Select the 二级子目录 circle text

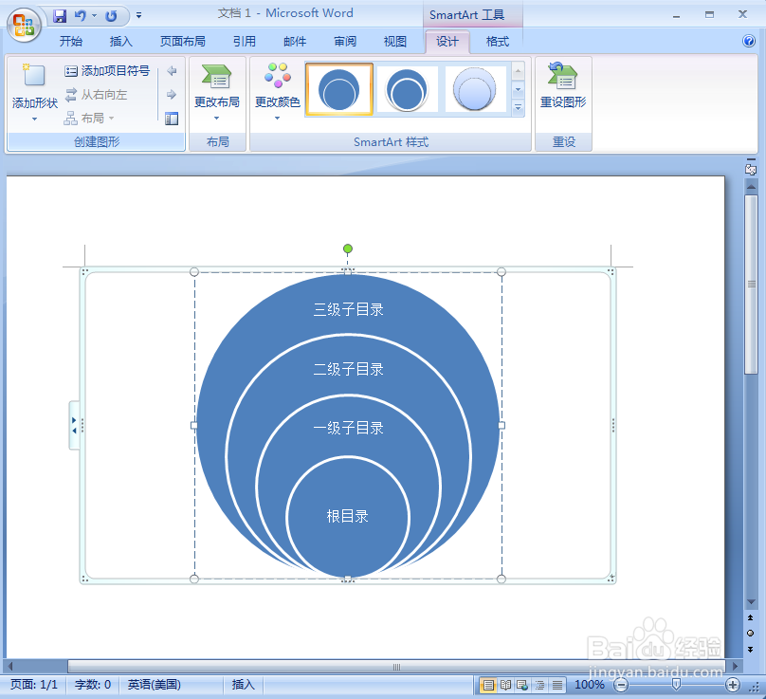[x=348, y=369]
